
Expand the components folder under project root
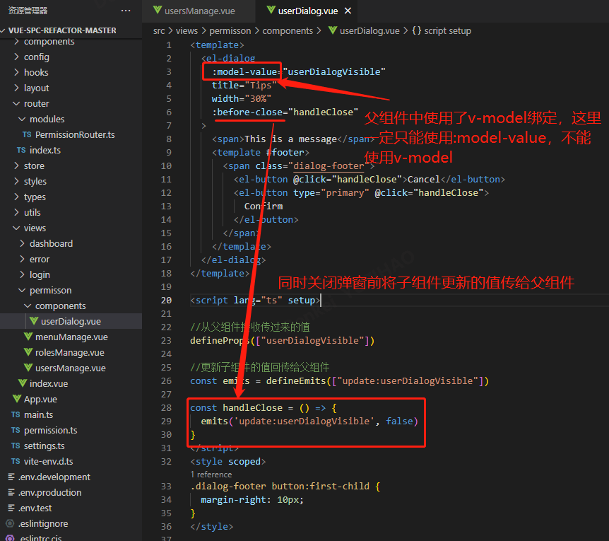point(16,41)
